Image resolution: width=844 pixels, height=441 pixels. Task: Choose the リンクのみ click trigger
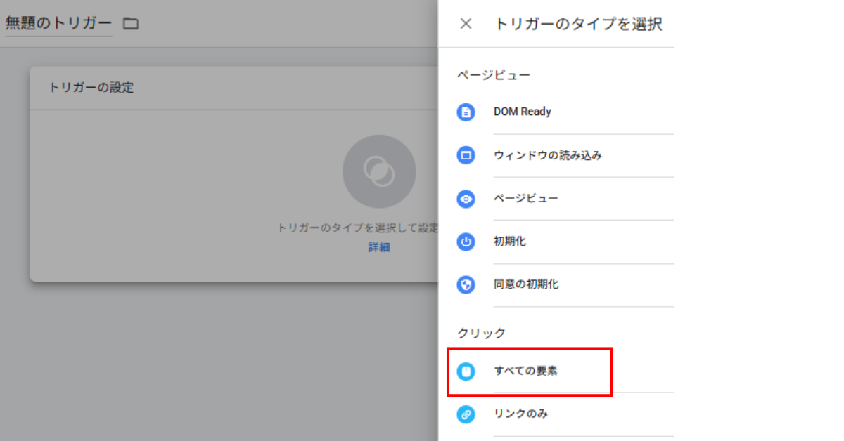click(520, 414)
